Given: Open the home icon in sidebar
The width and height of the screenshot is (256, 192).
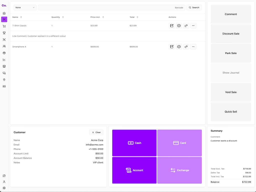Looking at the screenshot, I should [x=4, y=13].
